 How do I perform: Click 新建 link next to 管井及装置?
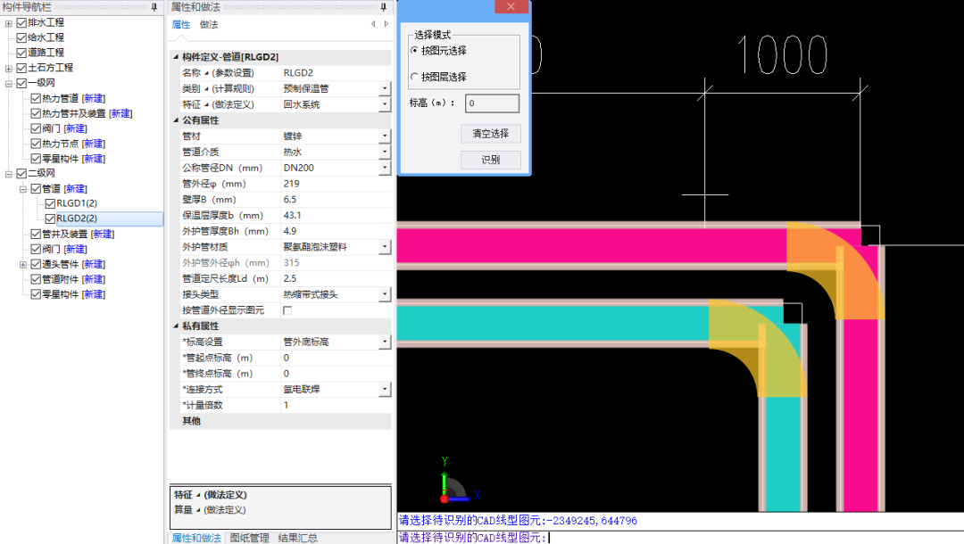pos(103,234)
